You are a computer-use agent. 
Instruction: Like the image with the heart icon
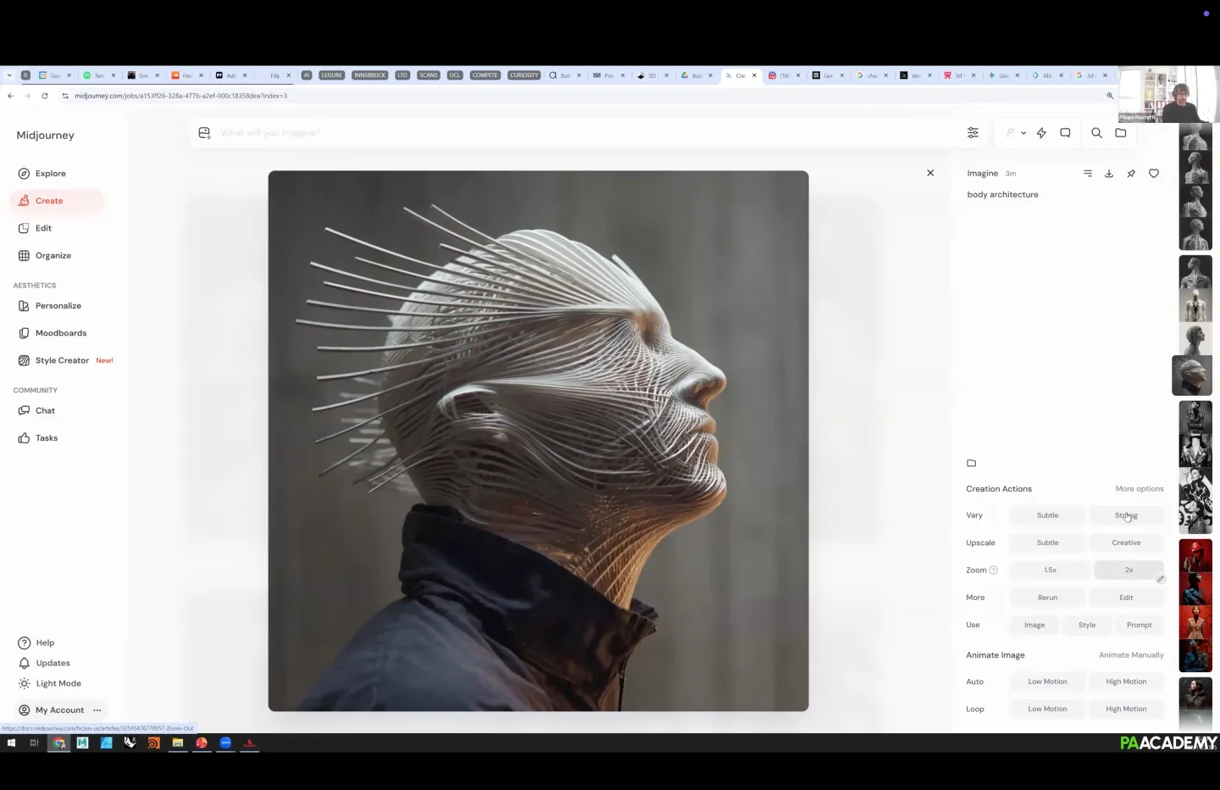pyautogui.click(x=1153, y=174)
